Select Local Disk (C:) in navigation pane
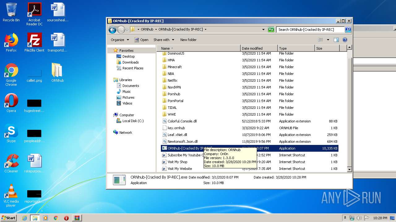396x222 pixels. pyautogui.click(x=133, y=121)
